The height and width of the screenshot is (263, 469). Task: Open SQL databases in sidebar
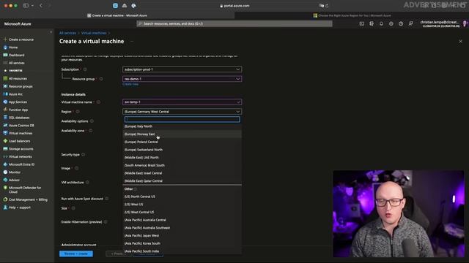click(16, 118)
